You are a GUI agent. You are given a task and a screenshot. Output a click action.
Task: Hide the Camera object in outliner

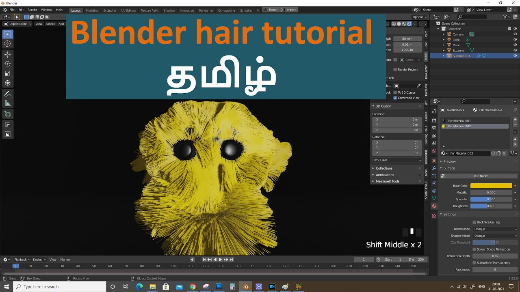click(x=515, y=34)
